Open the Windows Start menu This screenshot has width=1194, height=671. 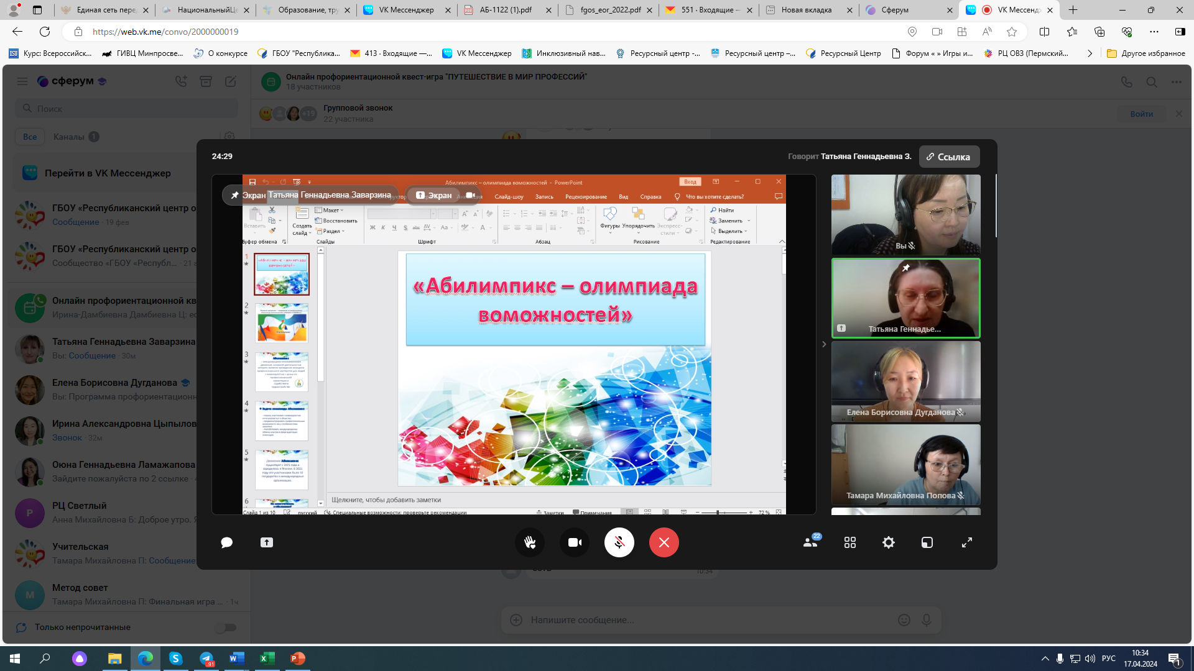pyautogui.click(x=15, y=659)
